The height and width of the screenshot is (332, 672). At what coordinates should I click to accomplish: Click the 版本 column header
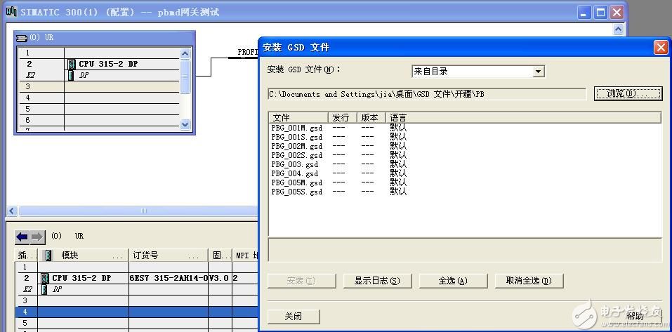click(x=371, y=117)
